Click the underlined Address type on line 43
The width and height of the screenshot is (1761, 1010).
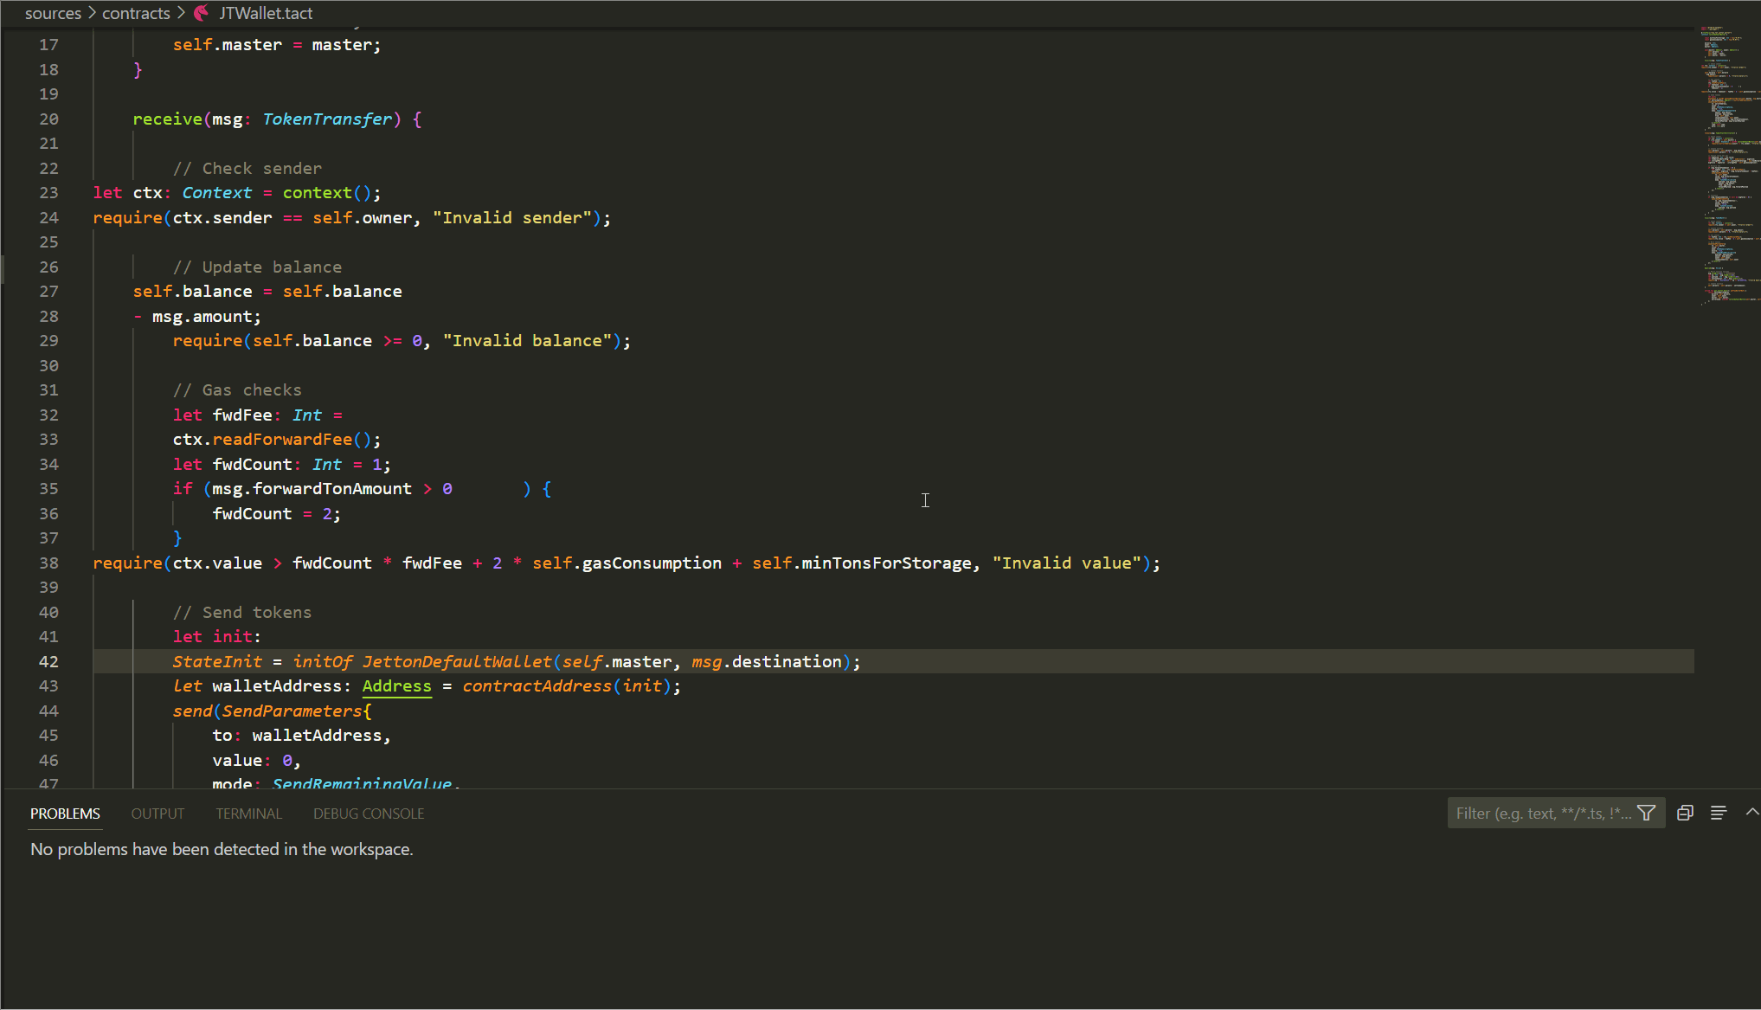[396, 686]
